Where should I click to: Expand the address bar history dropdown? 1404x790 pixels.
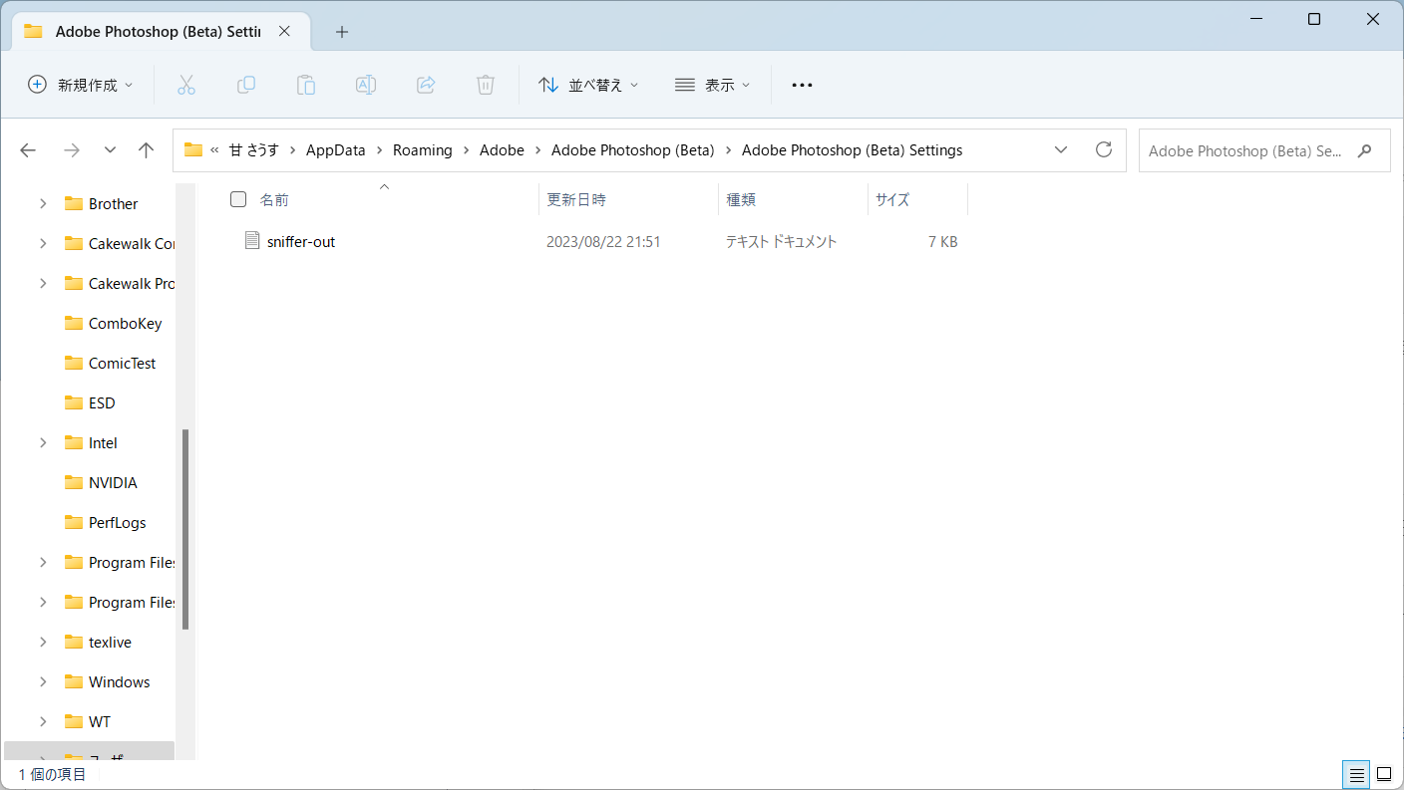pyautogui.click(x=1061, y=149)
